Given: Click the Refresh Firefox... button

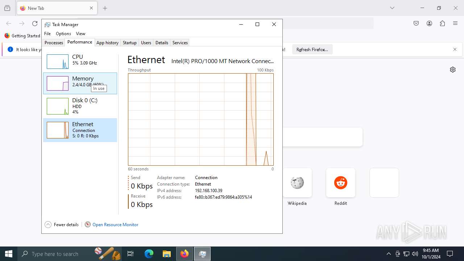Looking at the screenshot, I should [x=312, y=50].
